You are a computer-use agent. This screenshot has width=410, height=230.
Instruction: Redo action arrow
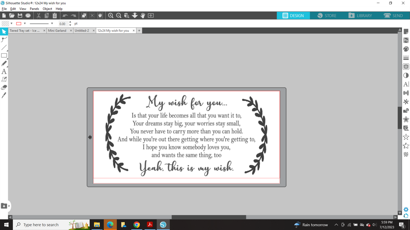[x=73, y=16]
